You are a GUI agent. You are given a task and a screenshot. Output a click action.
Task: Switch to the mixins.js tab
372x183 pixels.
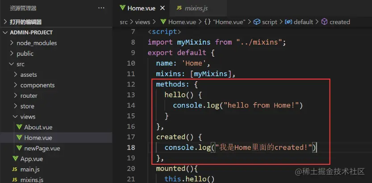(198, 8)
